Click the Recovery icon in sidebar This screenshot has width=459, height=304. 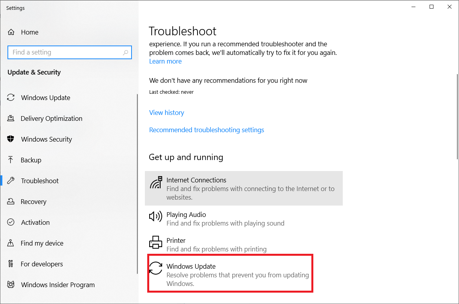pos(11,201)
